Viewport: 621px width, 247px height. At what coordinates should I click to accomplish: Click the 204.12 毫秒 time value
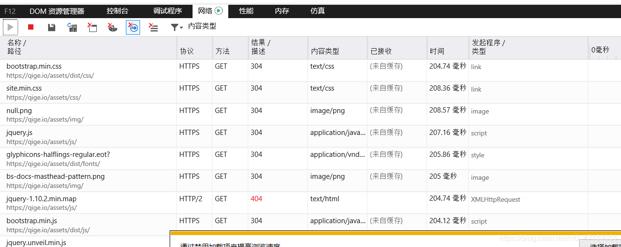click(x=448, y=220)
